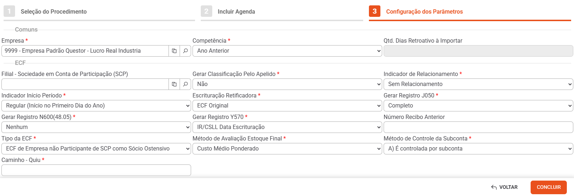Click the Voltar button

(504, 187)
